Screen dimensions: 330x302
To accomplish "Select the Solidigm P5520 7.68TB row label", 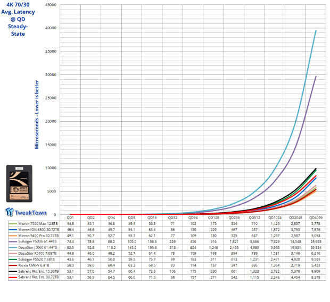I will [x=36, y=259].
